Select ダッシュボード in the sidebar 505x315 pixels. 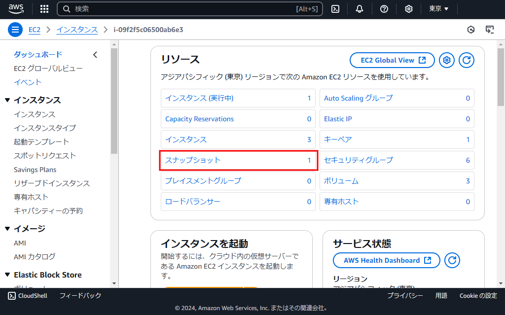[x=37, y=55]
